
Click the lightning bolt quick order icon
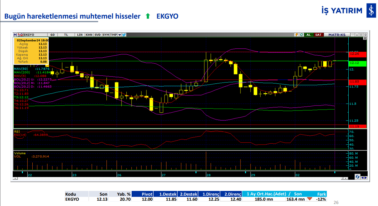pos(296,35)
